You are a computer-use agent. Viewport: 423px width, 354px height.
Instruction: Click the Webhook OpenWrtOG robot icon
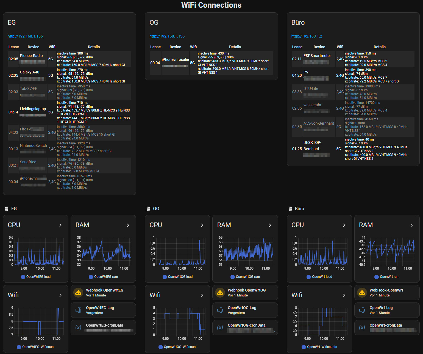(x=220, y=293)
